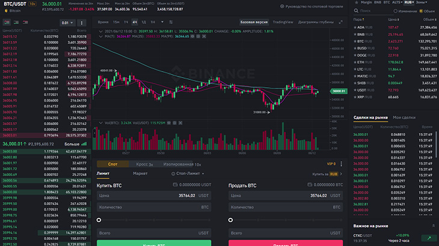The image size is (439, 246).
Task: Click Больше link in order book
Action: pyautogui.click(x=72, y=144)
